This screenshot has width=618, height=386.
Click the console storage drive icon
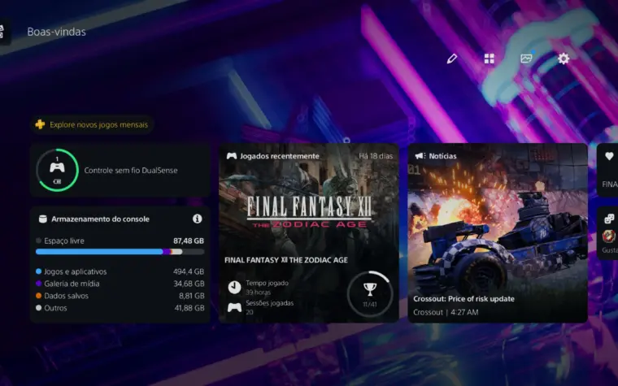[42, 219]
